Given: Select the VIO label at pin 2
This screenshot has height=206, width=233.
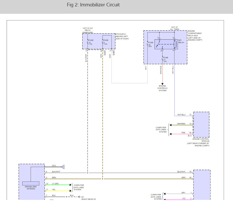Looking at the screenshot, I should pyautogui.click(x=184, y=199).
